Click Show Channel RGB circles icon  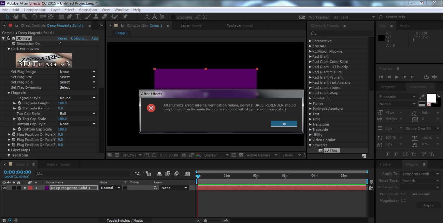[198, 155]
